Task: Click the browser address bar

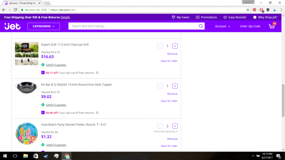Action: 135,10
